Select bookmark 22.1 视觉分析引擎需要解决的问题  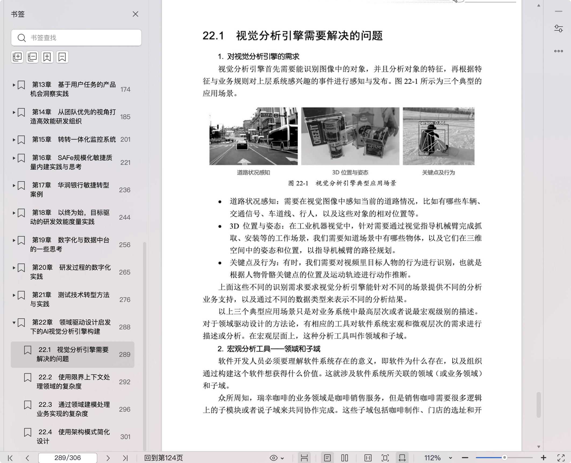point(73,354)
